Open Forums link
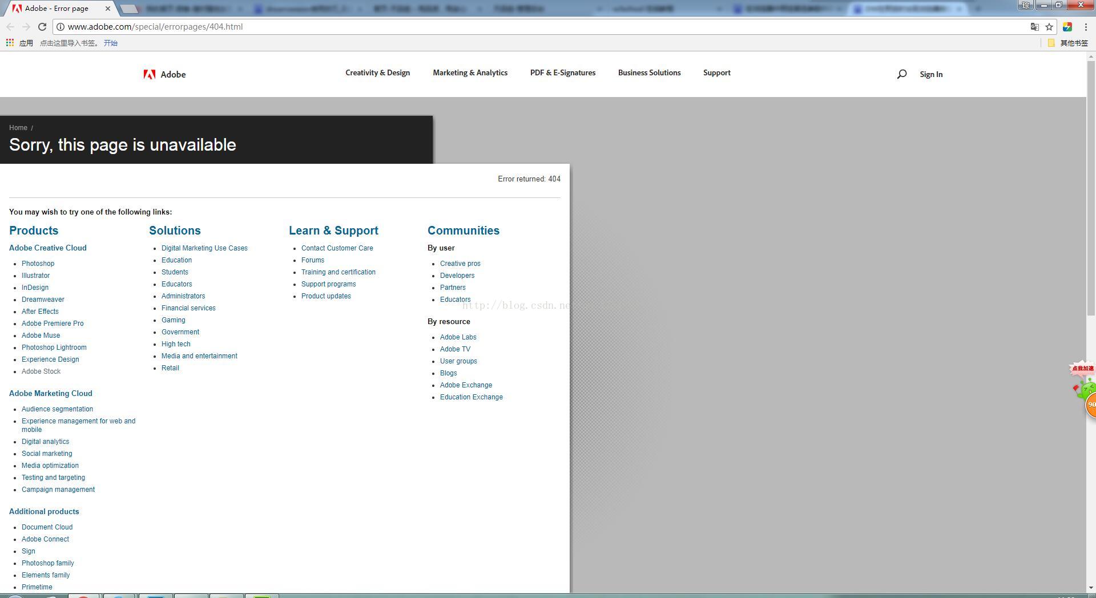Screen dimensions: 1096x598 point(313,260)
